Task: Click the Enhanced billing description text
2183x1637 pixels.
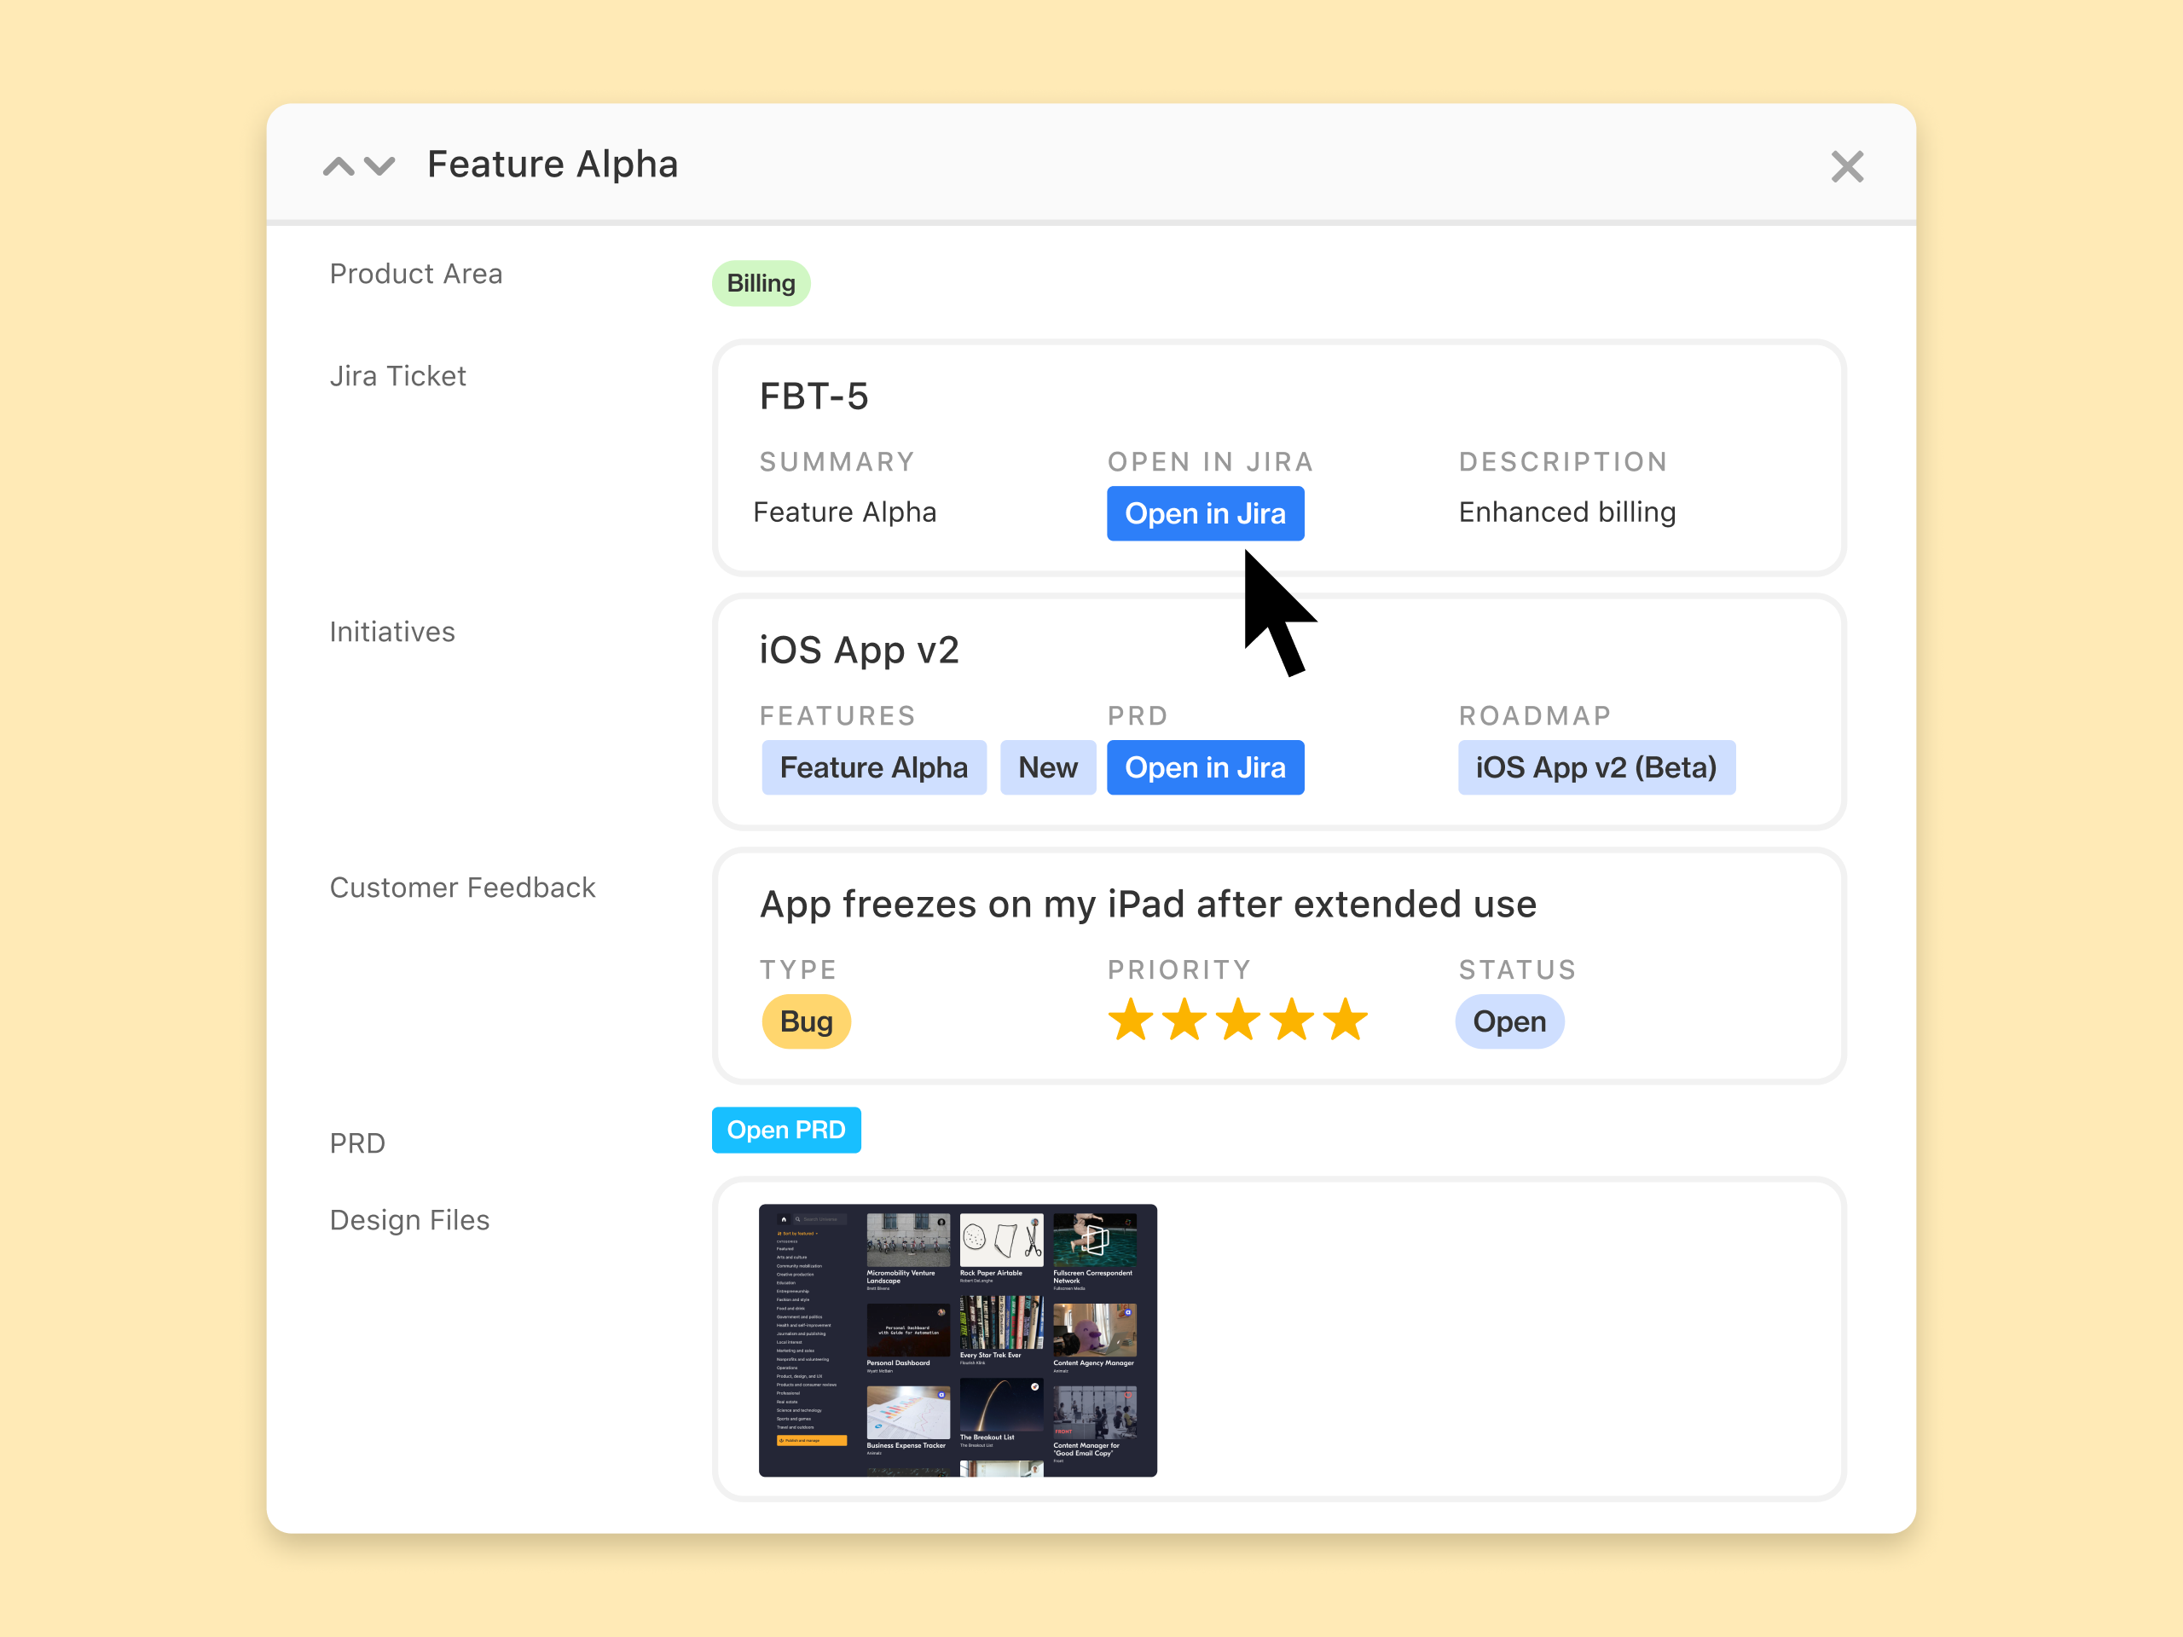Action: (x=1566, y=512)
